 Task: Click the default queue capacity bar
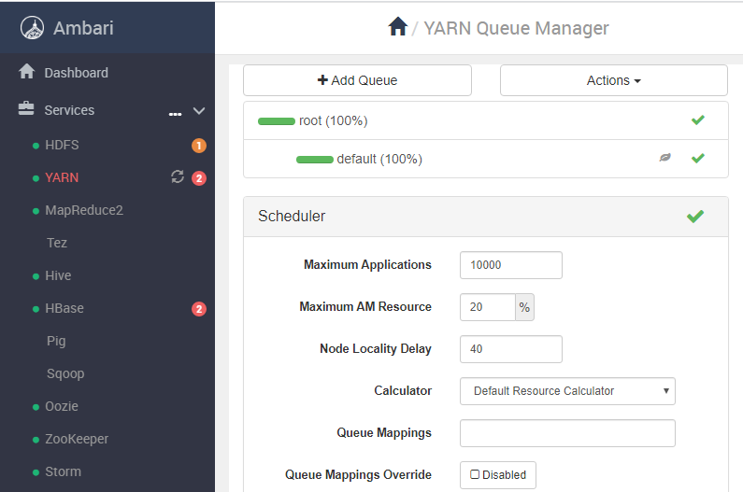(315, 160)
